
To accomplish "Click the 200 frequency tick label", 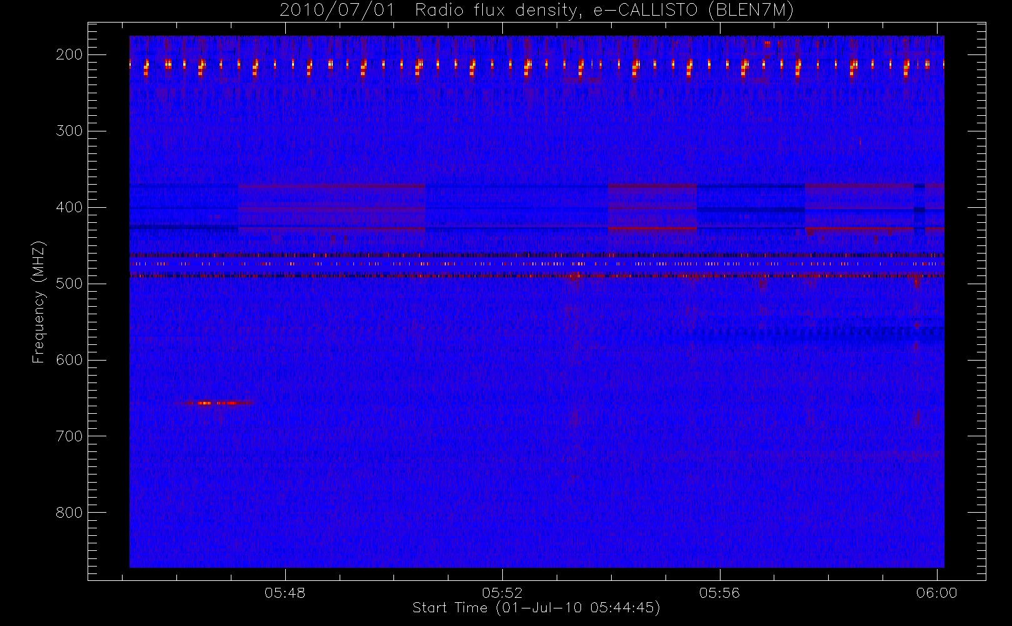I will [69, 54].
